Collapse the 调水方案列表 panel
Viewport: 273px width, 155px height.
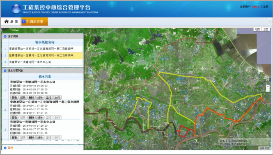pos(5,71)
